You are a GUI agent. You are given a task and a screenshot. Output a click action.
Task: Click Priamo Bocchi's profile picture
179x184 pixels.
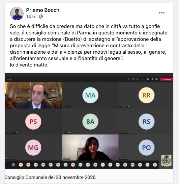click(x=17, y=14)
